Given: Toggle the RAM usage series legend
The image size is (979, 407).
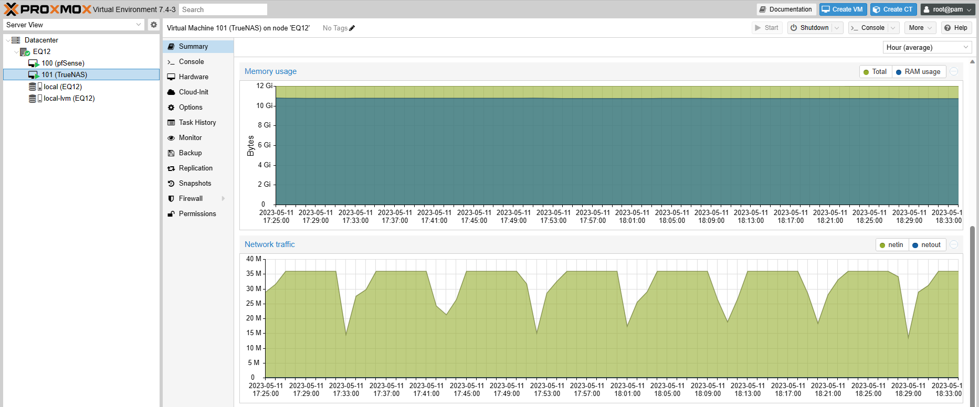Looking at the screenshot, I should pyautogui.click(x=918, y=72).
